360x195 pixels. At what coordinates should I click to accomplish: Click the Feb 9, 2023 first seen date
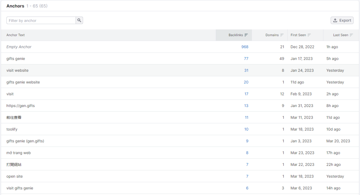click(301, 94)
